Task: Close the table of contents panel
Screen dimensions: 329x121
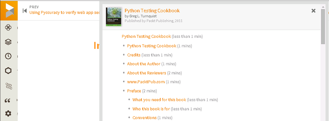Action: click(x=314, y=11)
